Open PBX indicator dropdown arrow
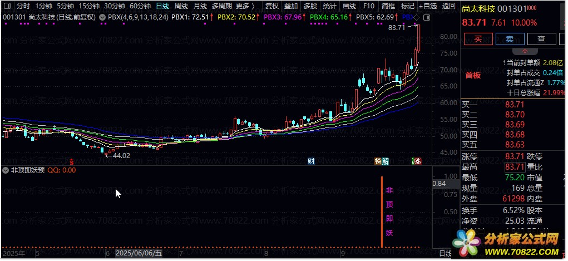 tap(103, 17)
